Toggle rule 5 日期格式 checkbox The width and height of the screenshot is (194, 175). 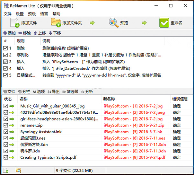5,75
